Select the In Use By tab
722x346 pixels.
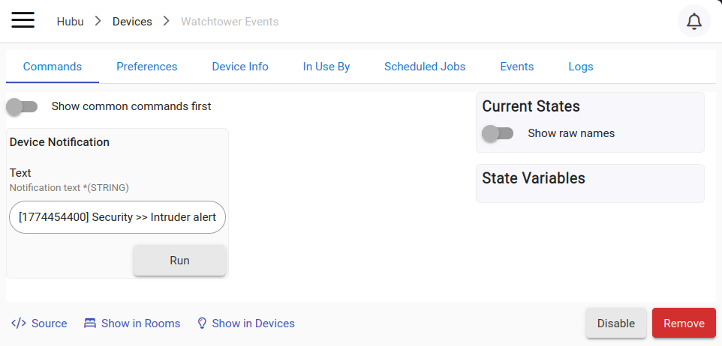pyautogui.click(x=326, y=67)
